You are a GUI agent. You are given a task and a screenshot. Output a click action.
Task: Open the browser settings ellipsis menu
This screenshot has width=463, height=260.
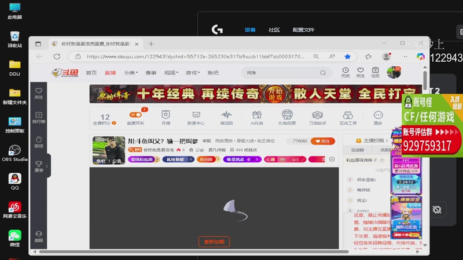405,56
